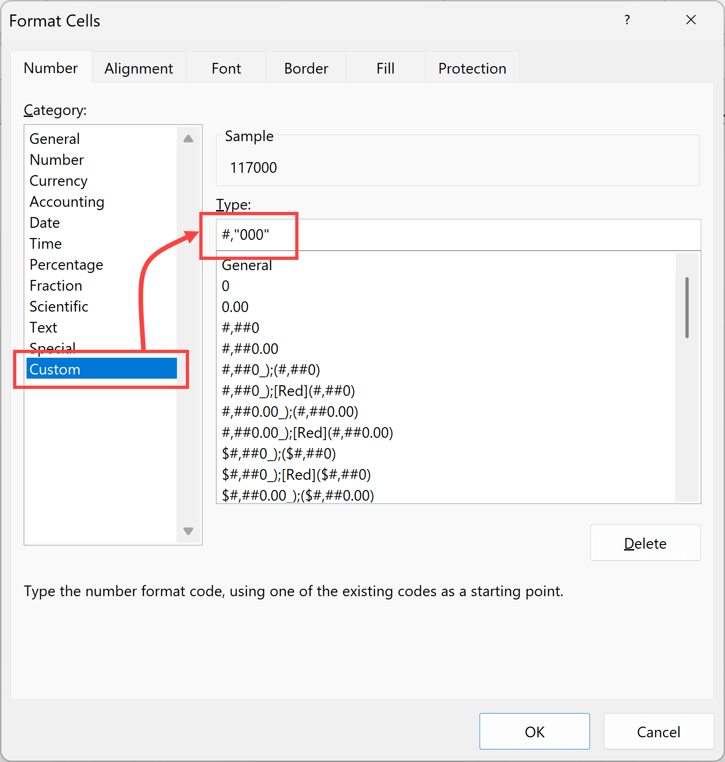This screenshot has width=725, height=762.
Task: Switch to the Number tab
Action: click(51, 68)
